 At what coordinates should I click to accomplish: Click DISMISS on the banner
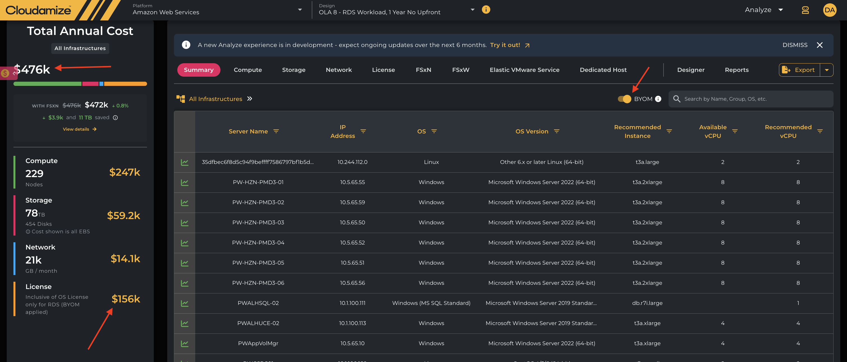(x=795, y=45)
